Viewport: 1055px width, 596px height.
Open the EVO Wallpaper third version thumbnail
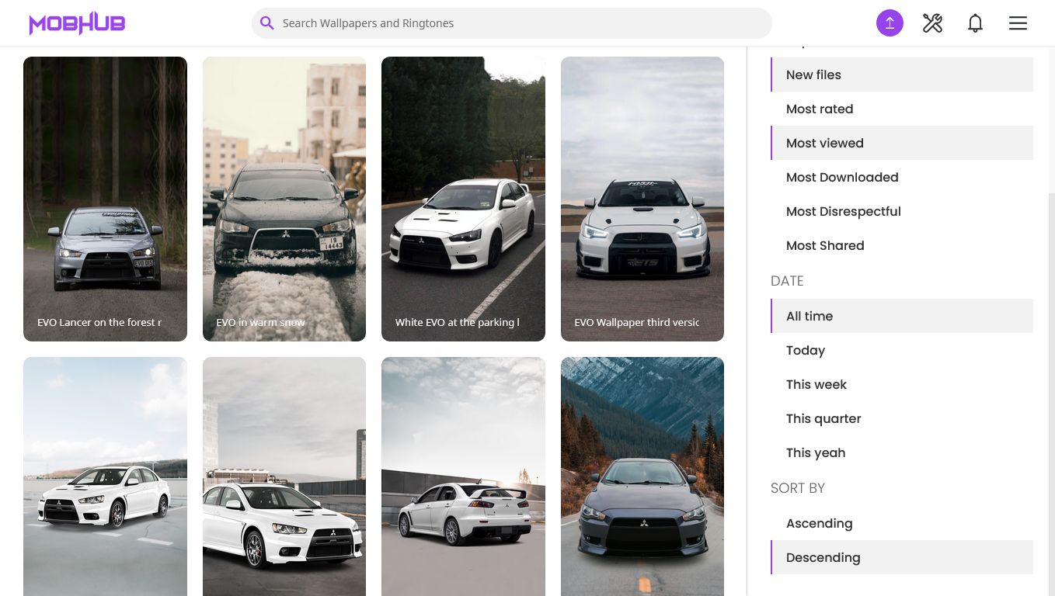(642, 199)
